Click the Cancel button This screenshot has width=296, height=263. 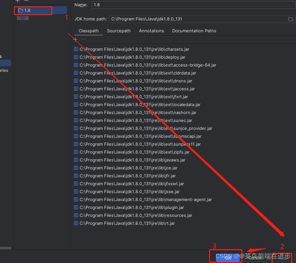click(256, 257)
